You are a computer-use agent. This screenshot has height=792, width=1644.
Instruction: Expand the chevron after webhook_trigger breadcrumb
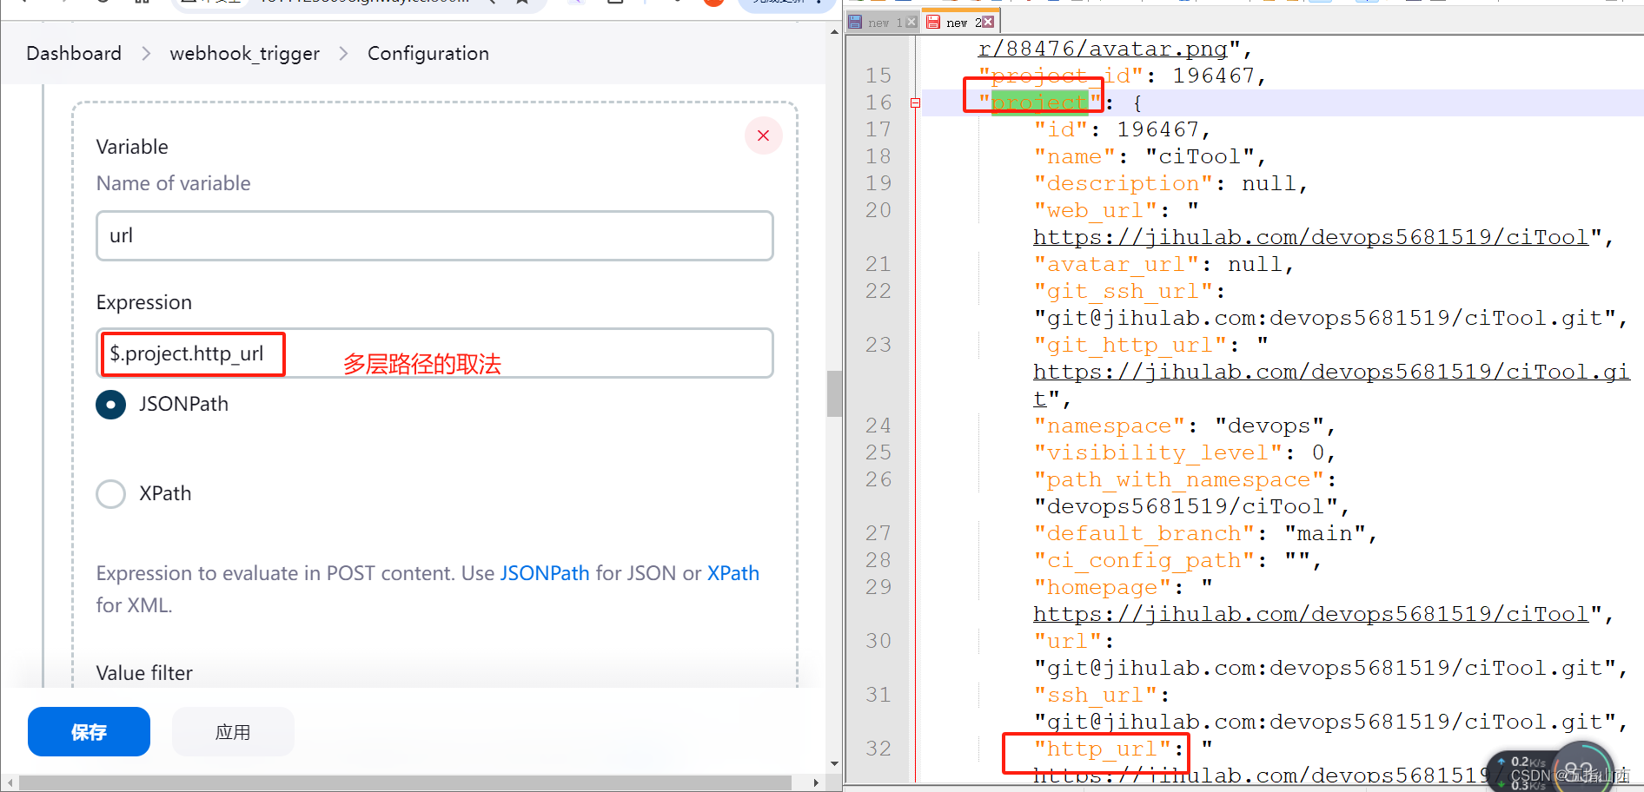click(x=344, y=54)
